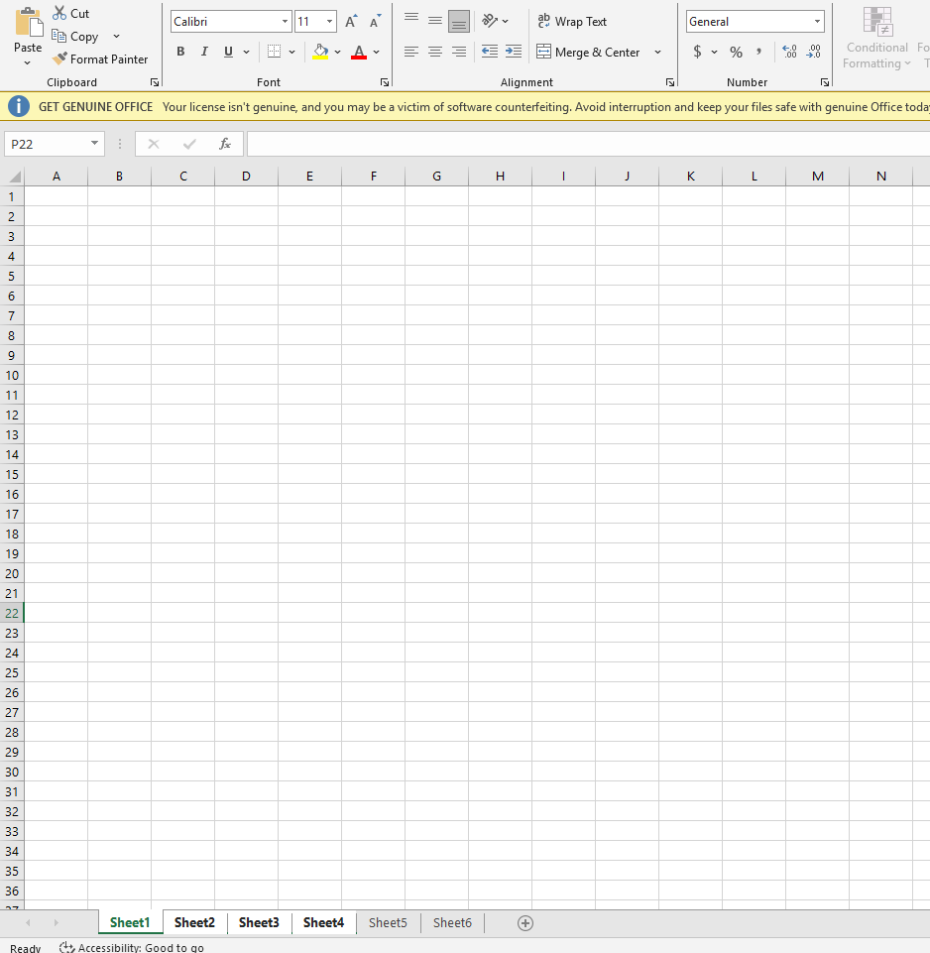930x953 pixels.
Task: Open the Calibri font name dropdown
Action: pos(285,22)
